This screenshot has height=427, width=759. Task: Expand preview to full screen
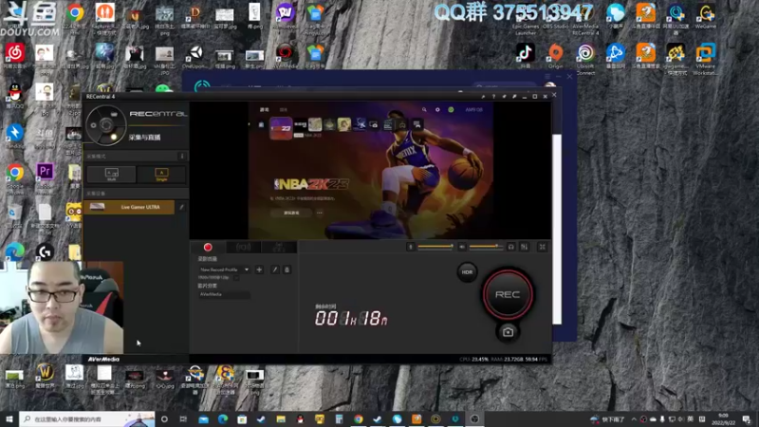542,247
